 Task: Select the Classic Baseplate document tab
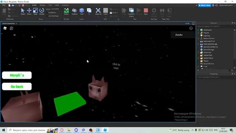coord(8,24)
